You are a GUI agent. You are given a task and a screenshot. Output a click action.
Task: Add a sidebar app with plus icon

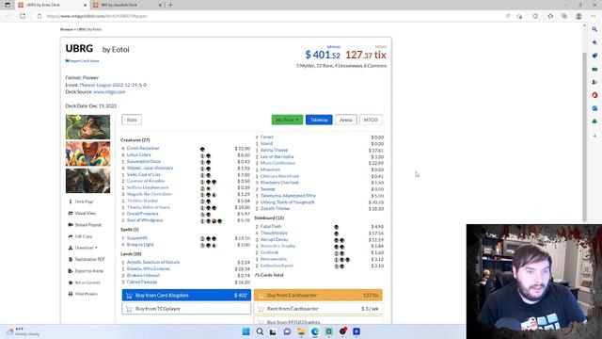coord(594,136)
